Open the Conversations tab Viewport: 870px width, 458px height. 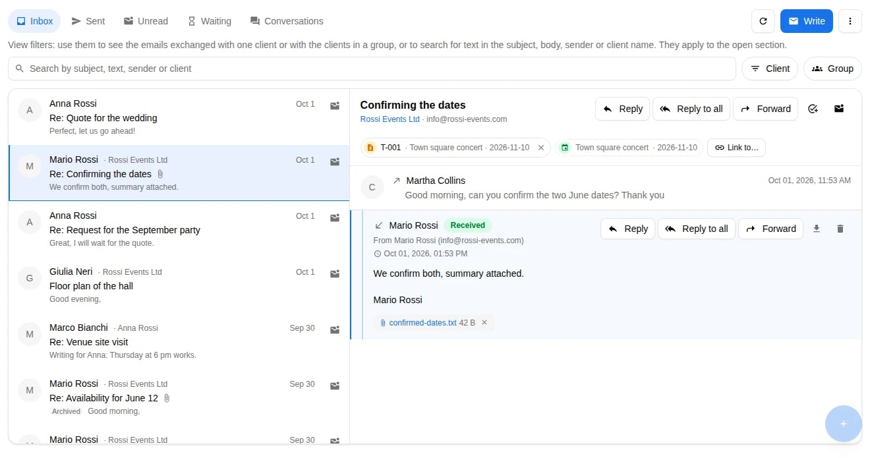click(287, 21)
